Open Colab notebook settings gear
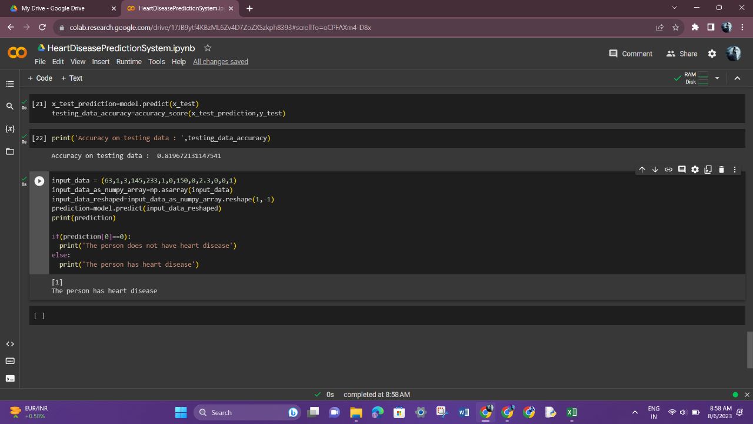The width and height of the screenshot is (753, 424). 712,54
